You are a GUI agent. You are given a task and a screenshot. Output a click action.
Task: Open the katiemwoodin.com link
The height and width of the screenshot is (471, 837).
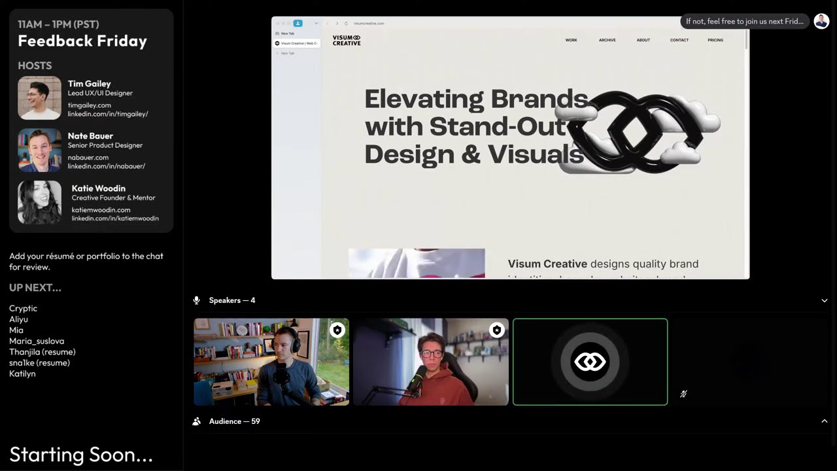pos(101,210)
